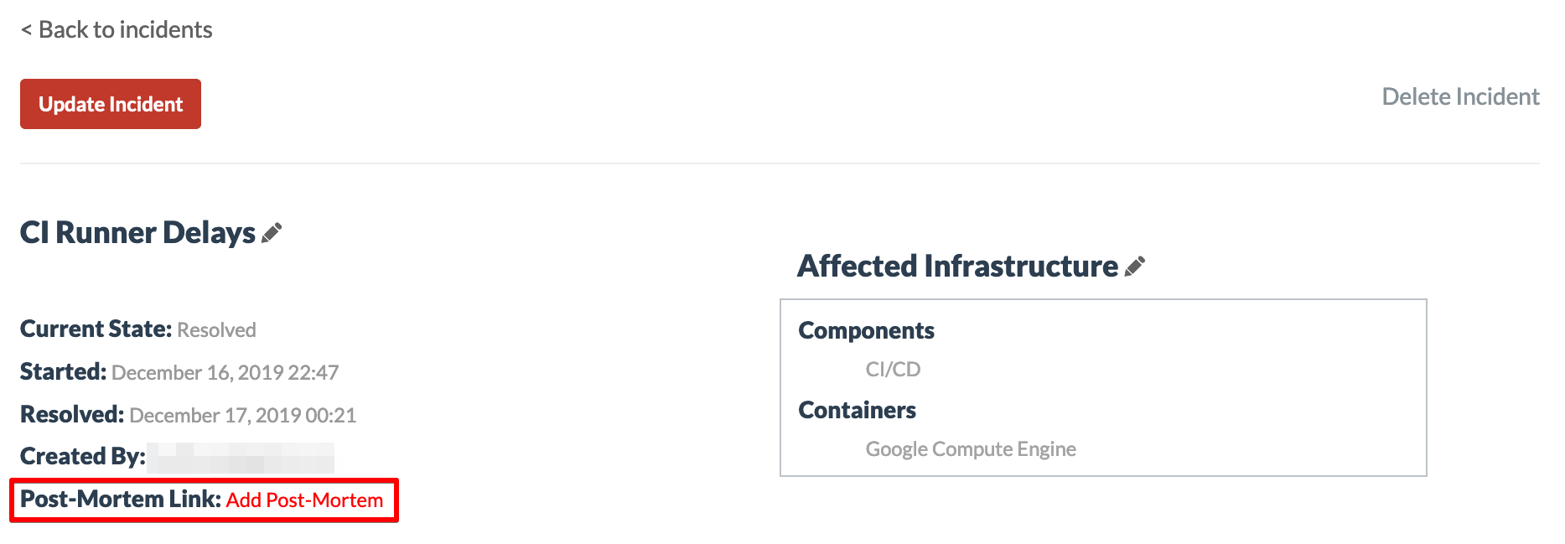Click the Current State label
1565x544 pixels.
[96, 329]
